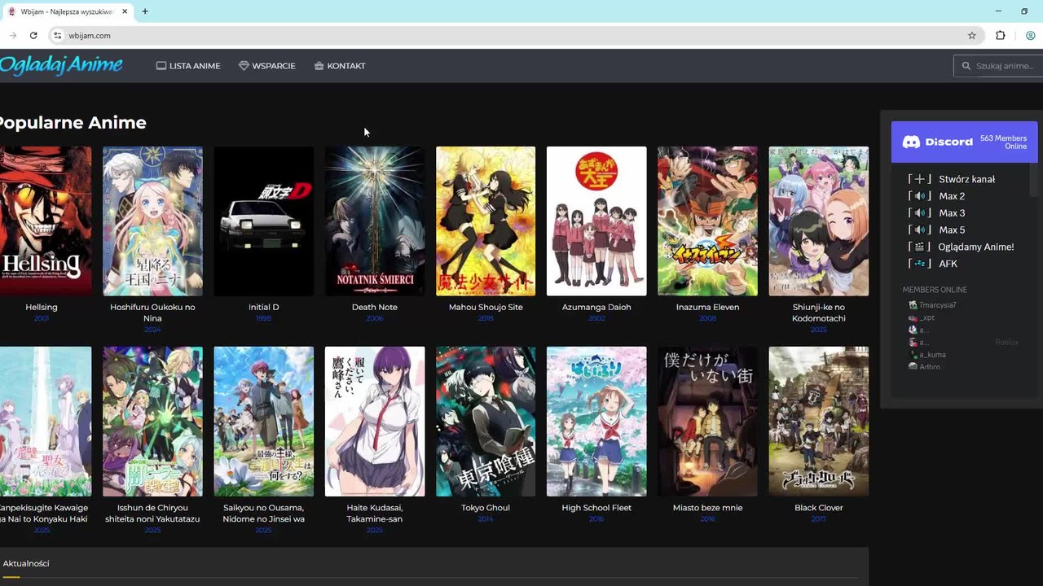This screenshot has width=1043, height=586.
Task: Open the Lista Anime menu item
Action: coord(188,66)
